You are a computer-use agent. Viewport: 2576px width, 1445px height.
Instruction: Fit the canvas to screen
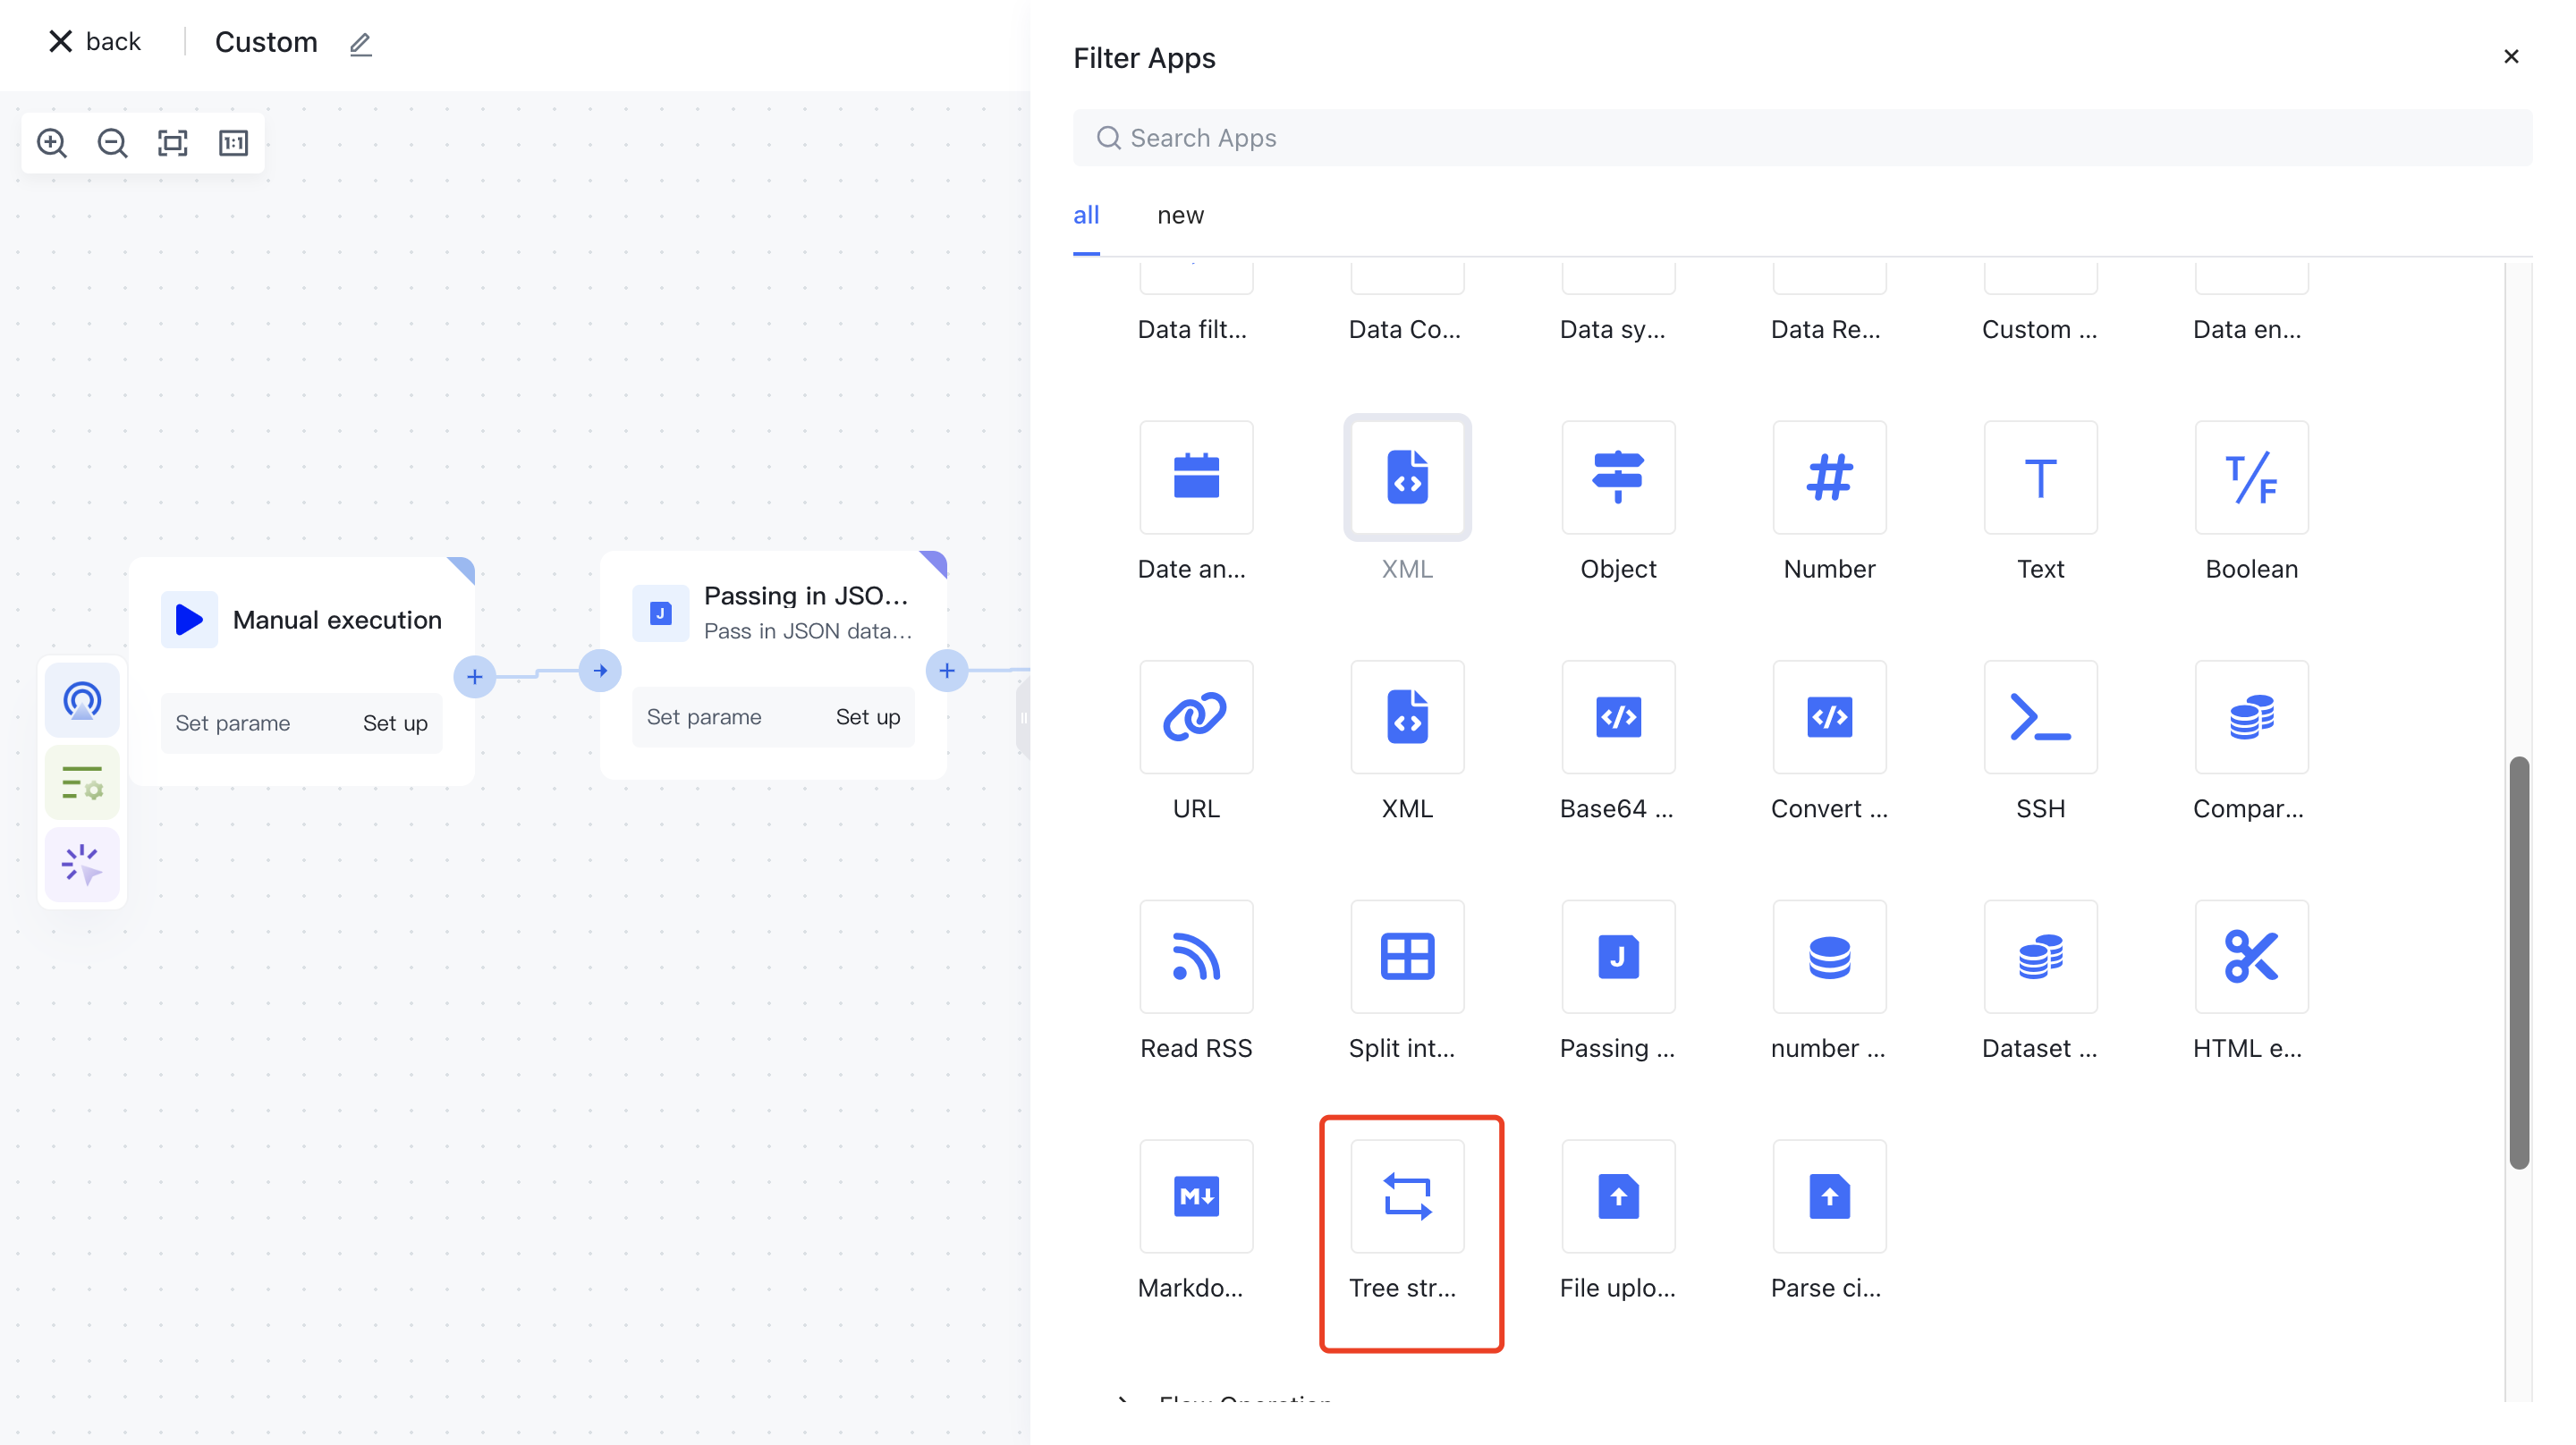pyautogui.click(x=173, y=143)
